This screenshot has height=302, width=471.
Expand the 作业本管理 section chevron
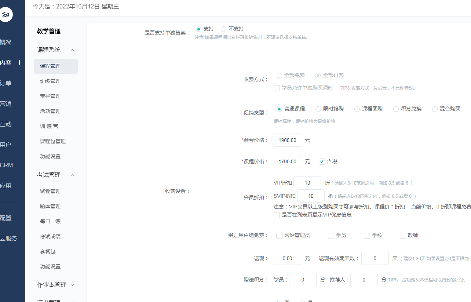click(x=72, y=285)
